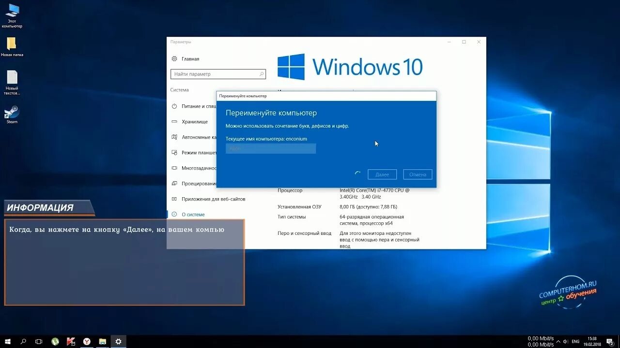Open Kaspersky from the taskbar
620x348 pixels.
[71, 341]
